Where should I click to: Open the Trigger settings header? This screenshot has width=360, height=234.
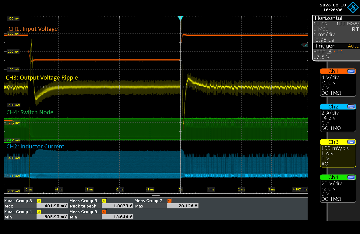tap(324, 46)
